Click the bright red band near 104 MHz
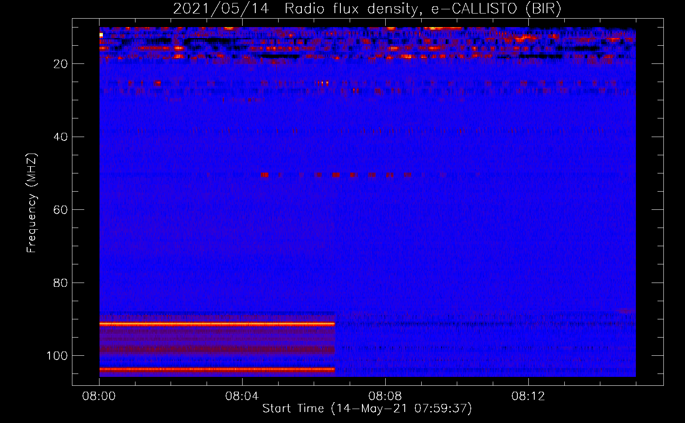The image size is (685, 423). point(217,369)
